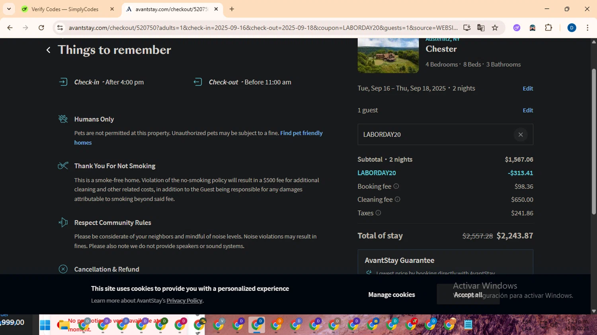Select the avantstay.com checkout tab
The width and height of the screenshot is (597, 335).
(172, 9)
